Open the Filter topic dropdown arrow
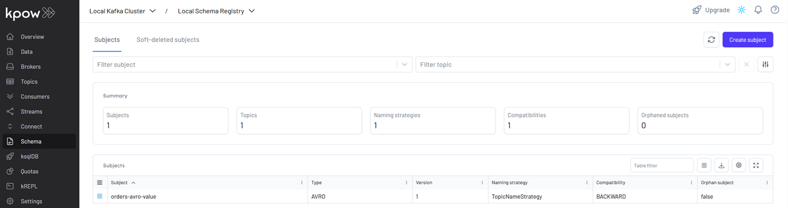 (x=727, y=64)
